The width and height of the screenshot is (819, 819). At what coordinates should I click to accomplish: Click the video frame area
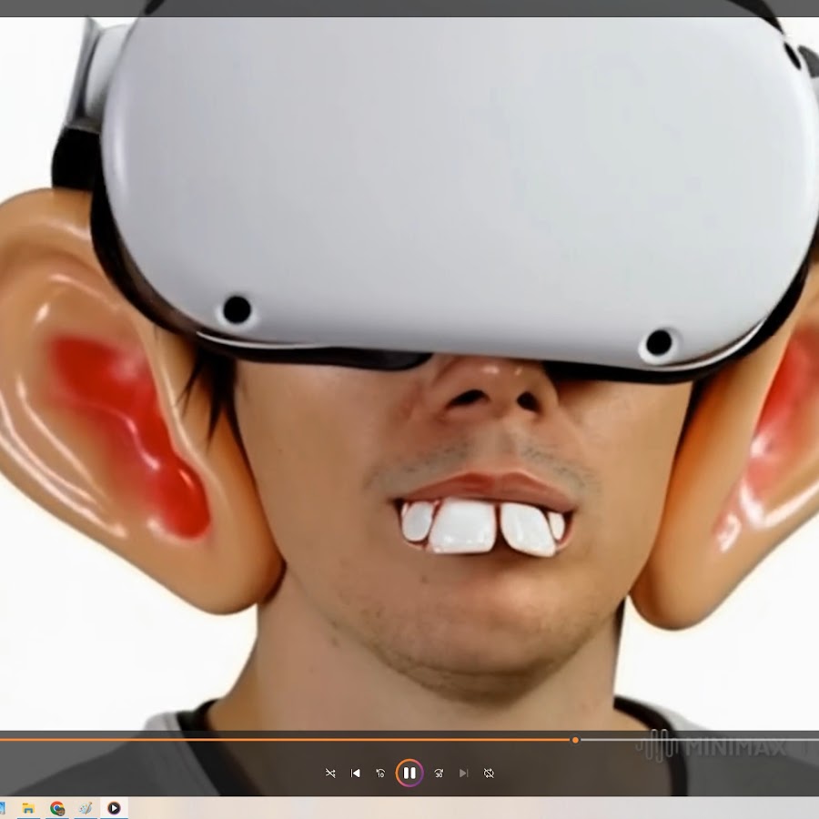coord(409,373)
